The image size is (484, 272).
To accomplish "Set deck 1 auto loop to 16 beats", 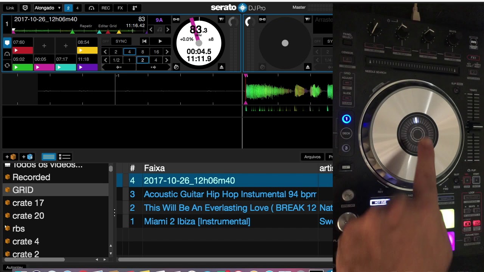I will point(156,52).
